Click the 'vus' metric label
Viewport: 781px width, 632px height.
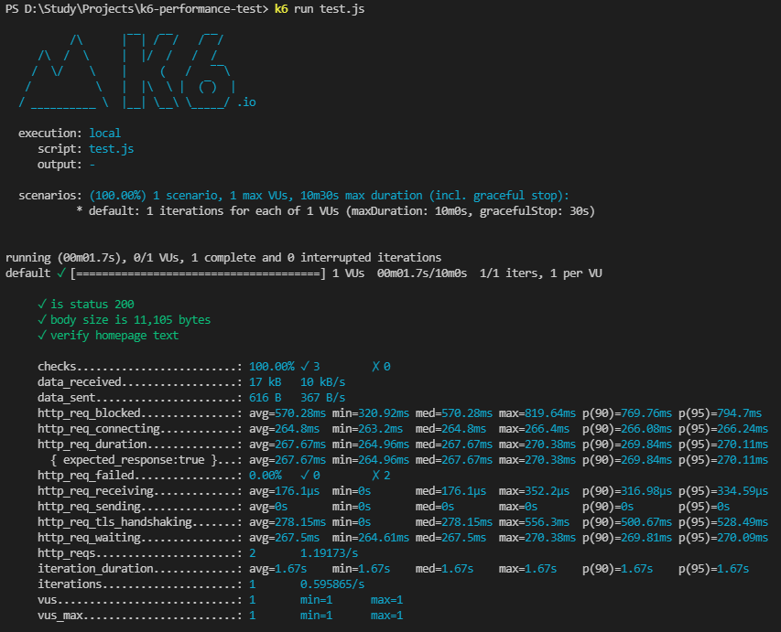pos(48,600)
